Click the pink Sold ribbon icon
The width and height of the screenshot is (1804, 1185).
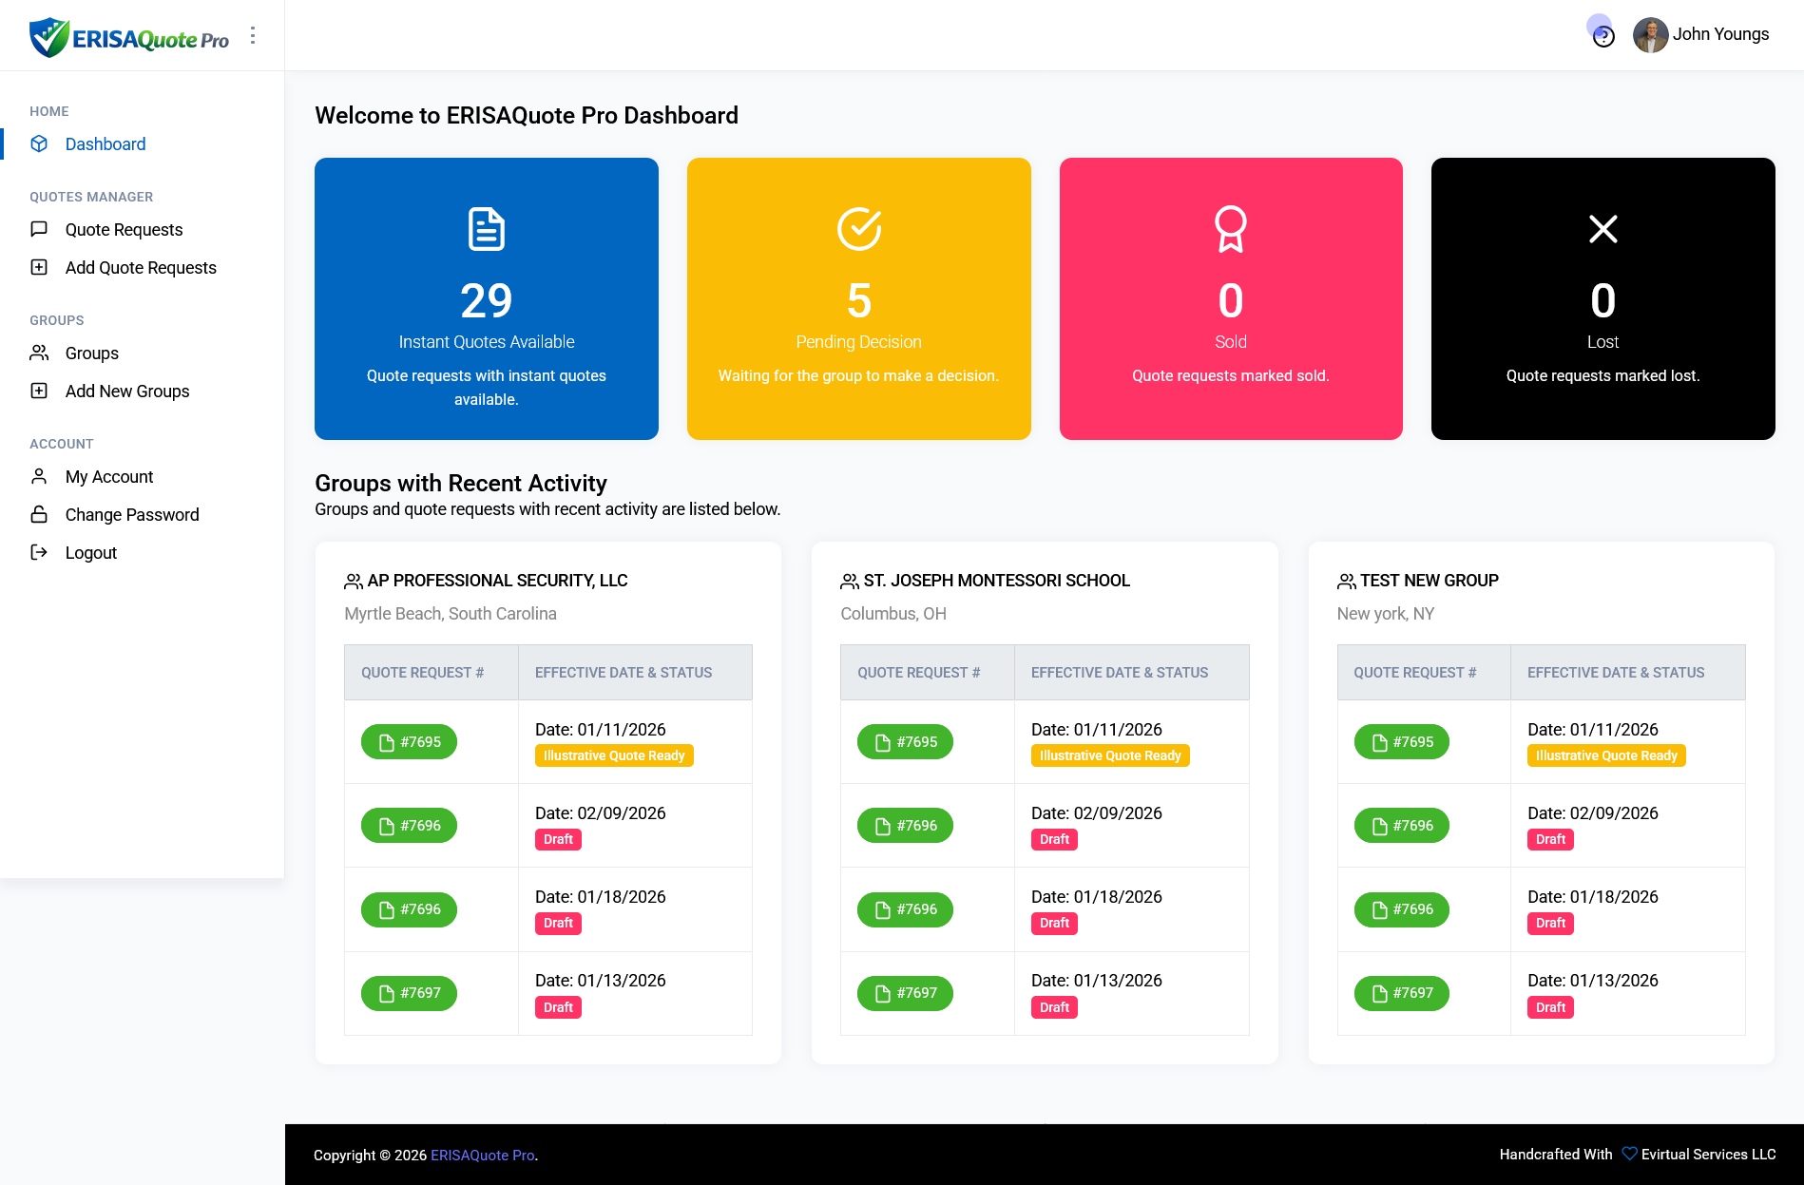[x=1230, y=229]
